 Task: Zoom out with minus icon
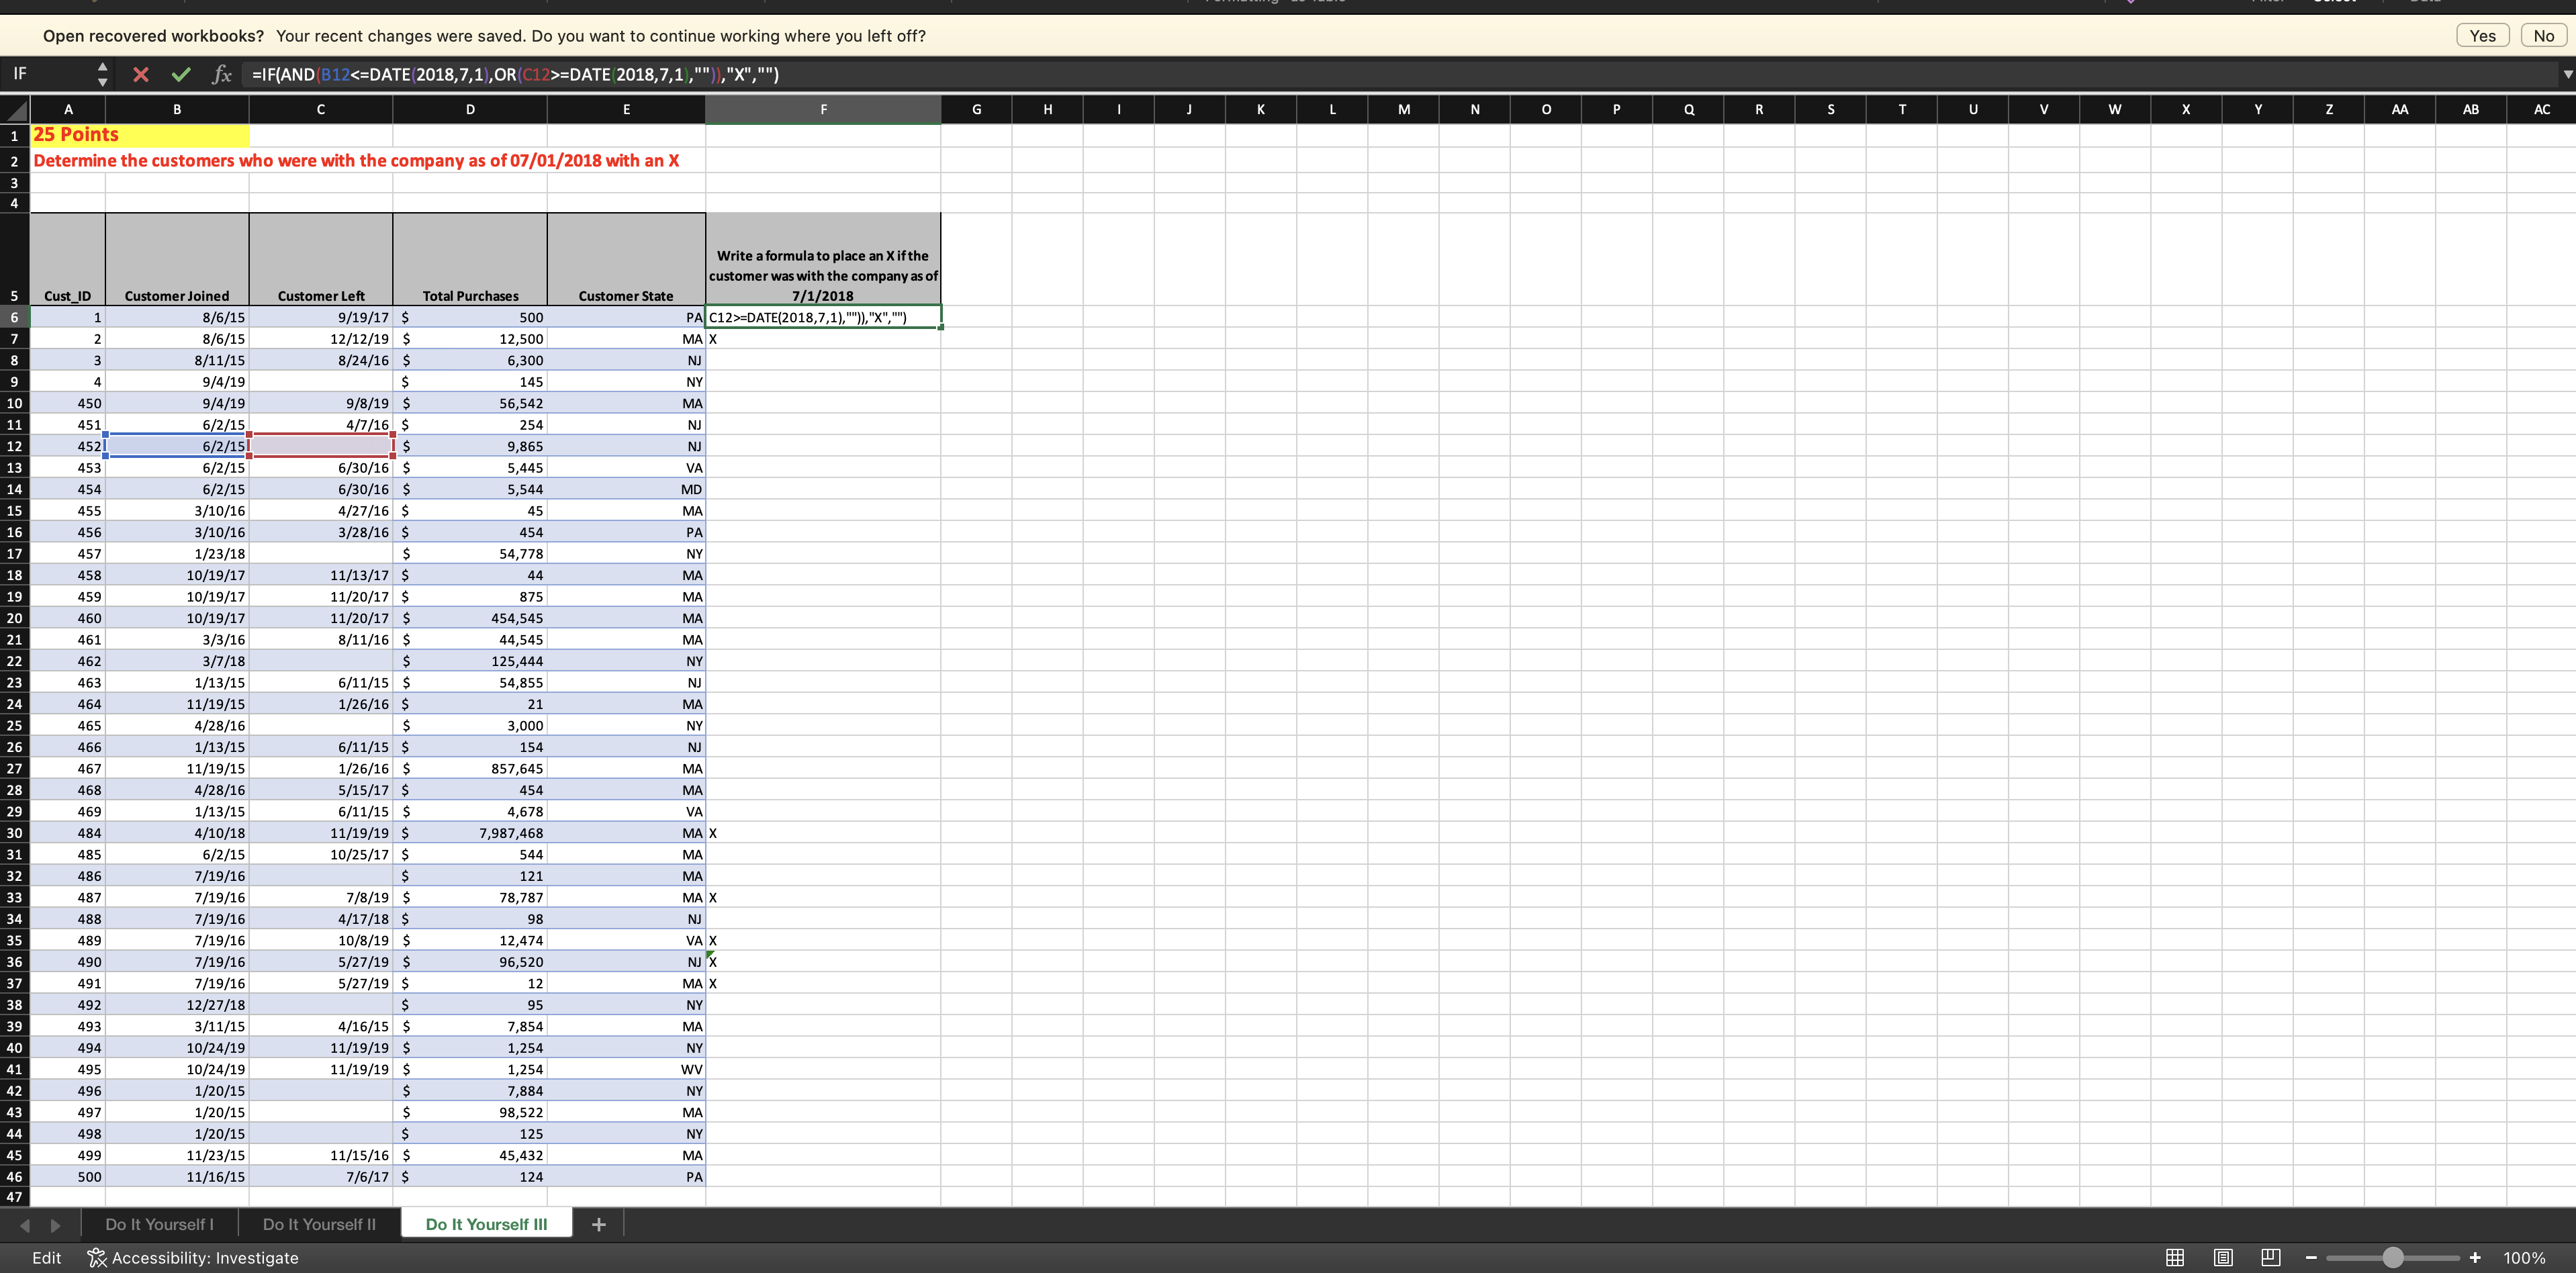2311,1258
